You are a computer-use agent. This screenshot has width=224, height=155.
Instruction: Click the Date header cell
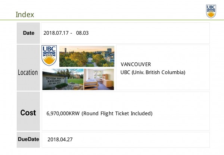tap(28, 33)
